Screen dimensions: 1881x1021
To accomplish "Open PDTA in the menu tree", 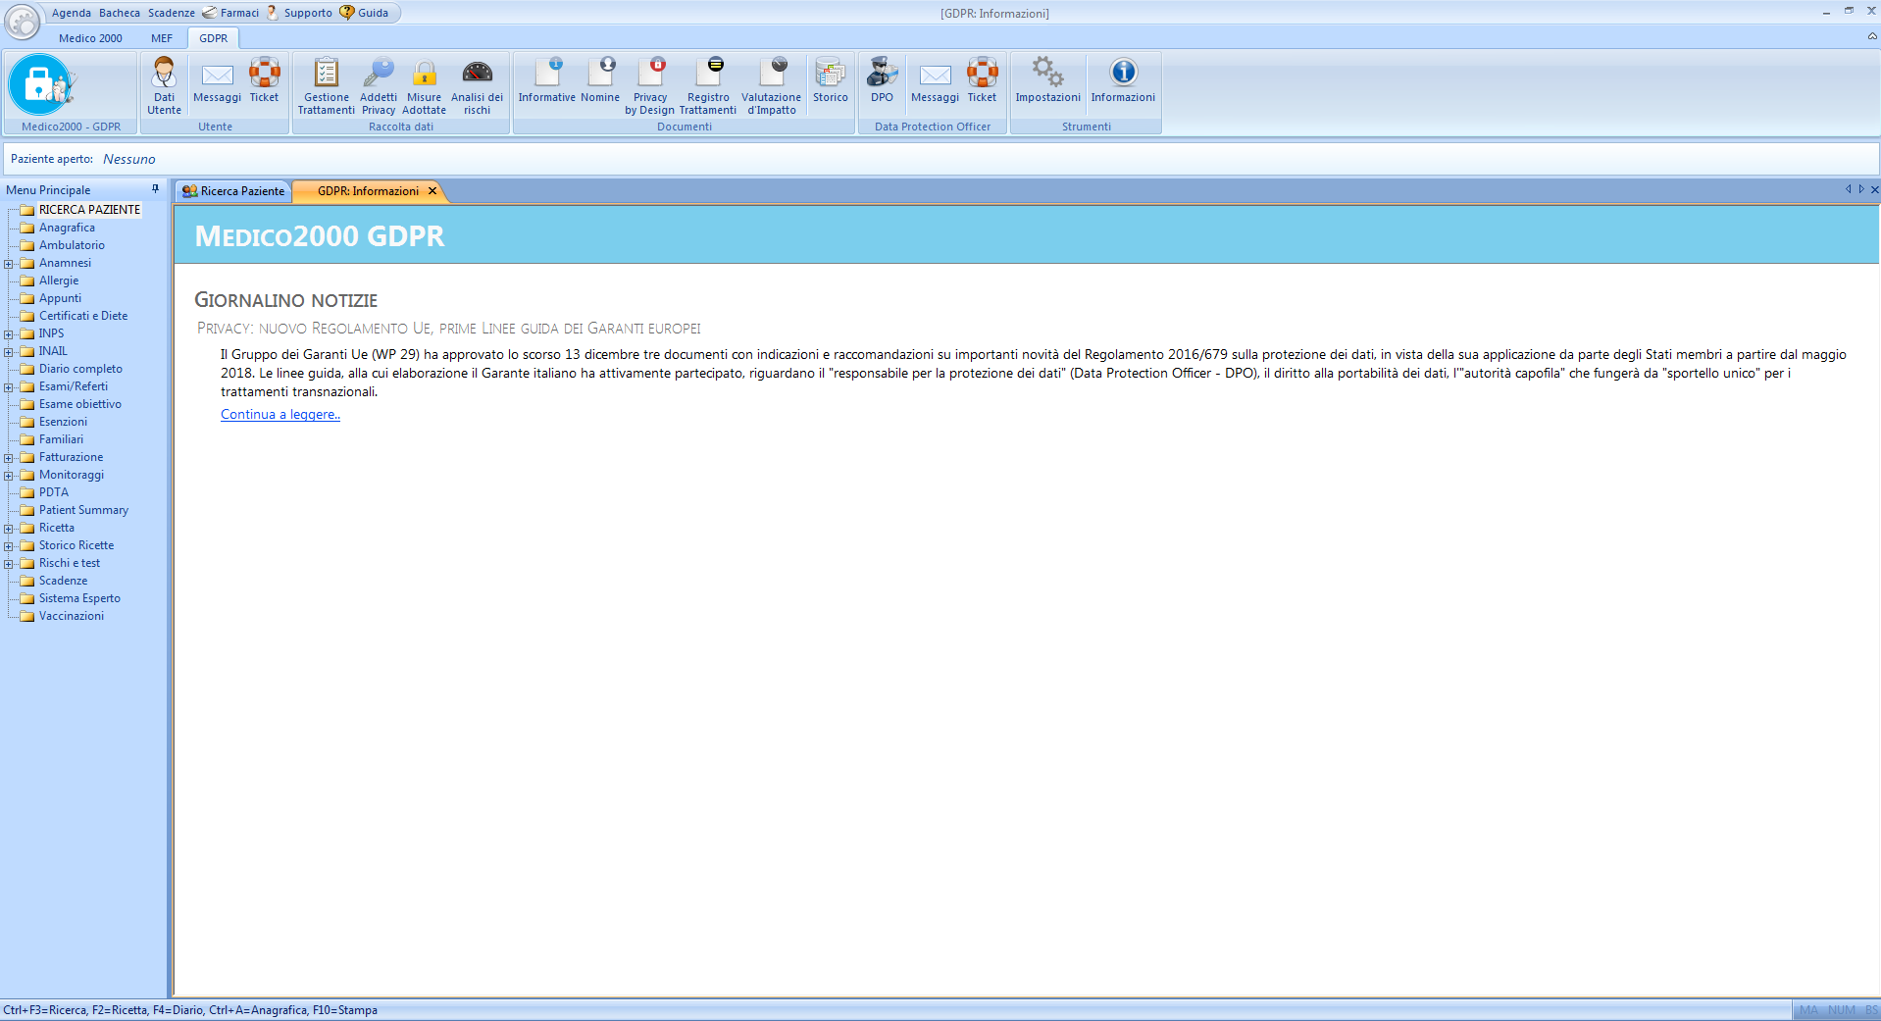I will [54, 492].
